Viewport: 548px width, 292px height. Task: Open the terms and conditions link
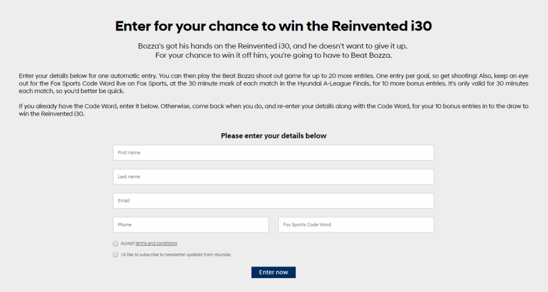tap(156, 243)
